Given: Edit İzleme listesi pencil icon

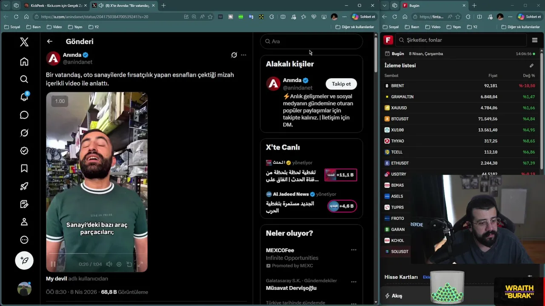Looking at the screenshot, I should (x=531, y=65).
